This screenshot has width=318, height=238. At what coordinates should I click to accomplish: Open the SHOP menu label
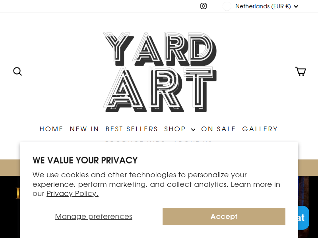click(175, 129)
